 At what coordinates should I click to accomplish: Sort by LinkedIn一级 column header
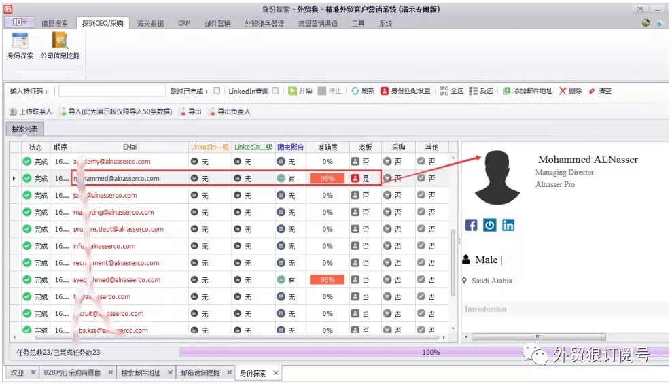click(x=210, y=147)
